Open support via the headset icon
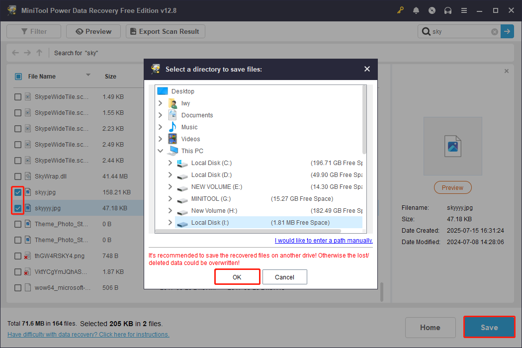 coord(448,10)
